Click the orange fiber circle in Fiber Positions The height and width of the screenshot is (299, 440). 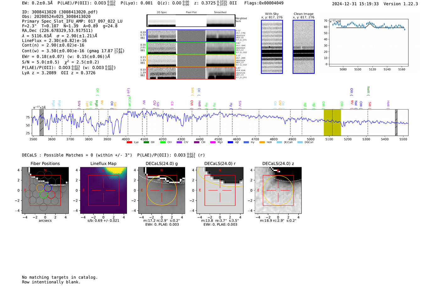point(40,188)
